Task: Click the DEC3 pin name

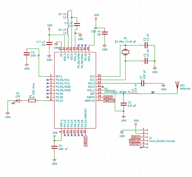Action: click(92, 83)
